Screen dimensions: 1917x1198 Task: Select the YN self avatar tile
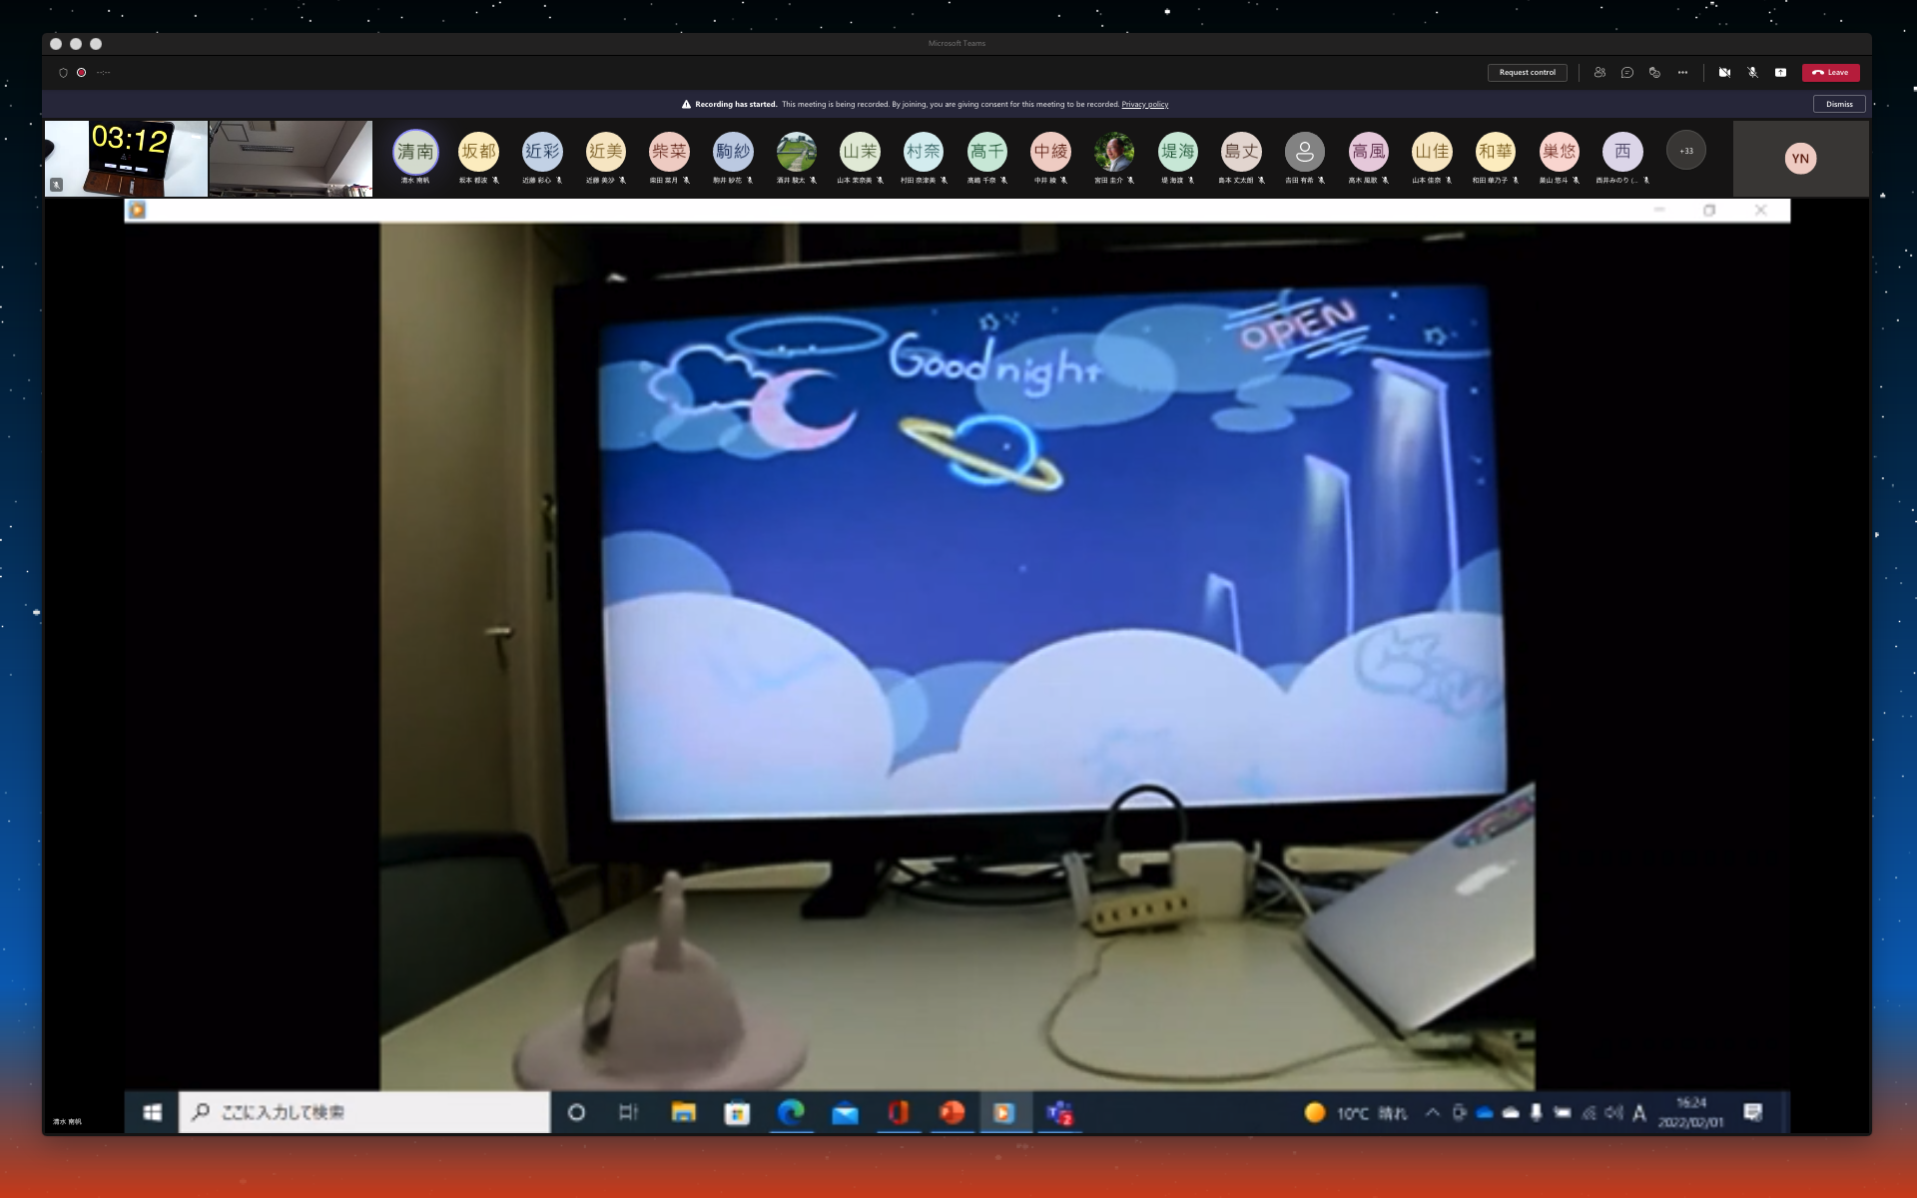1799,159
